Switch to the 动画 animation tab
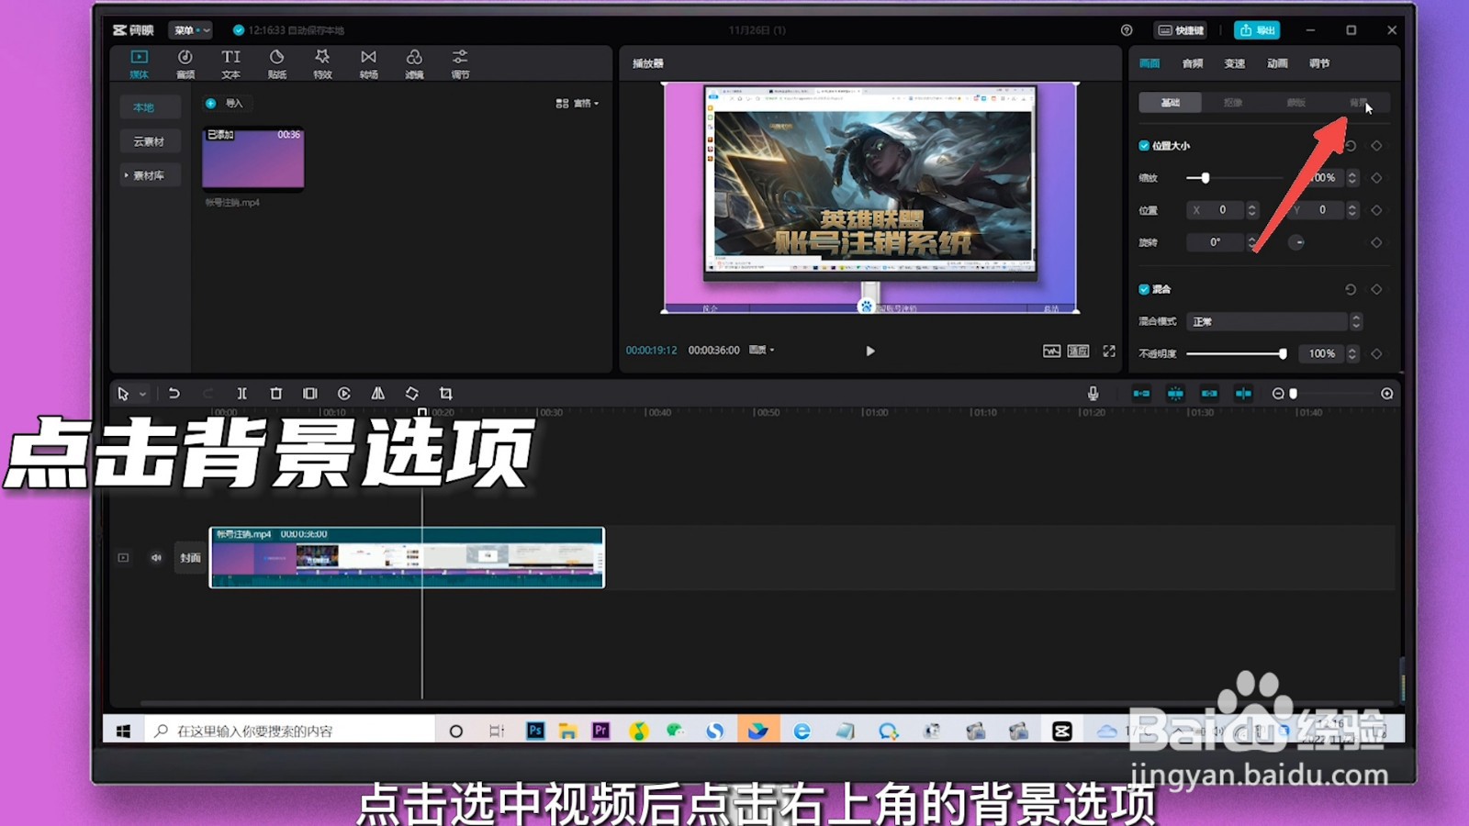This screenshot has width=1469, height=826. pos(1277,63)
